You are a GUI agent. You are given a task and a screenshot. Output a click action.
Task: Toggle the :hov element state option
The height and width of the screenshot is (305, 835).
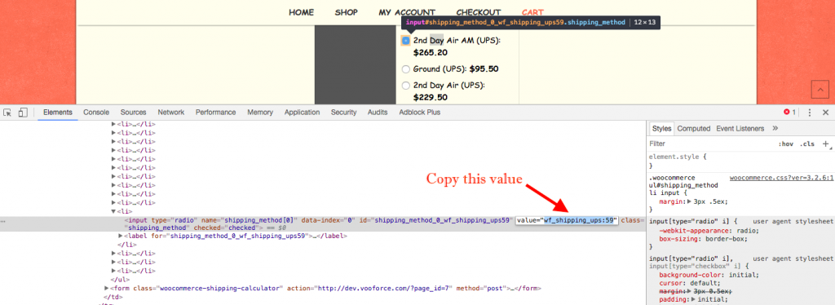point(785,144)
